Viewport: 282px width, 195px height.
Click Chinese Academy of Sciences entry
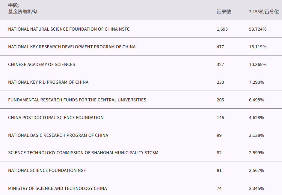pyautogui.click(x=42, y=64)
